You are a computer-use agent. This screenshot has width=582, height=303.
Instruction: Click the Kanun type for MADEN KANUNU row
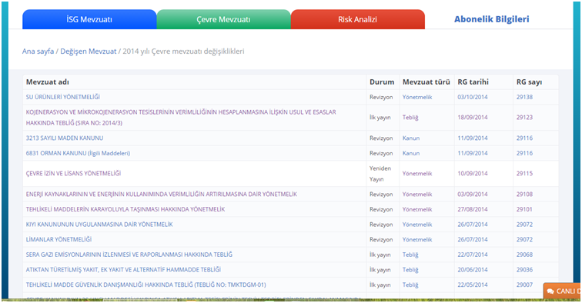coord(411,138)
